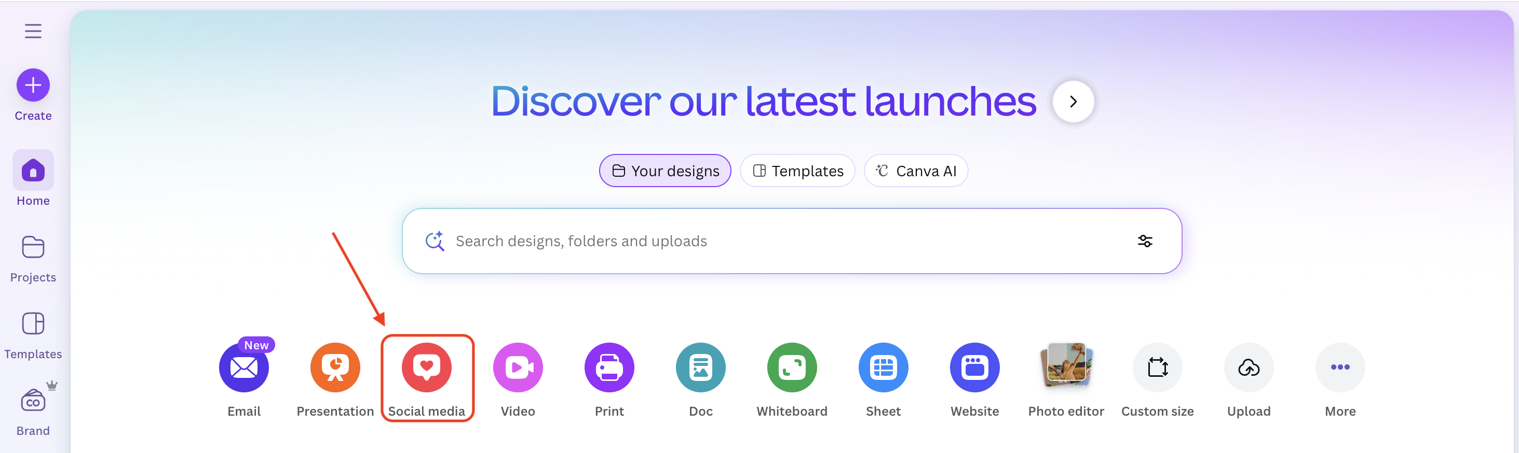
Task: Click the purple Create plus button
Action: tap(33, 86)
